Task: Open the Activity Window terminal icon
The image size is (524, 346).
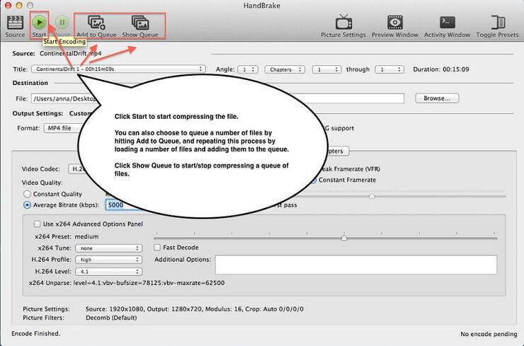Action: (447, 23)
